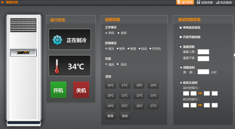Image resolution: width=235 pixels, height=129 pixels.
Task: Click the red thermometer icon
Action: [57, 66]
